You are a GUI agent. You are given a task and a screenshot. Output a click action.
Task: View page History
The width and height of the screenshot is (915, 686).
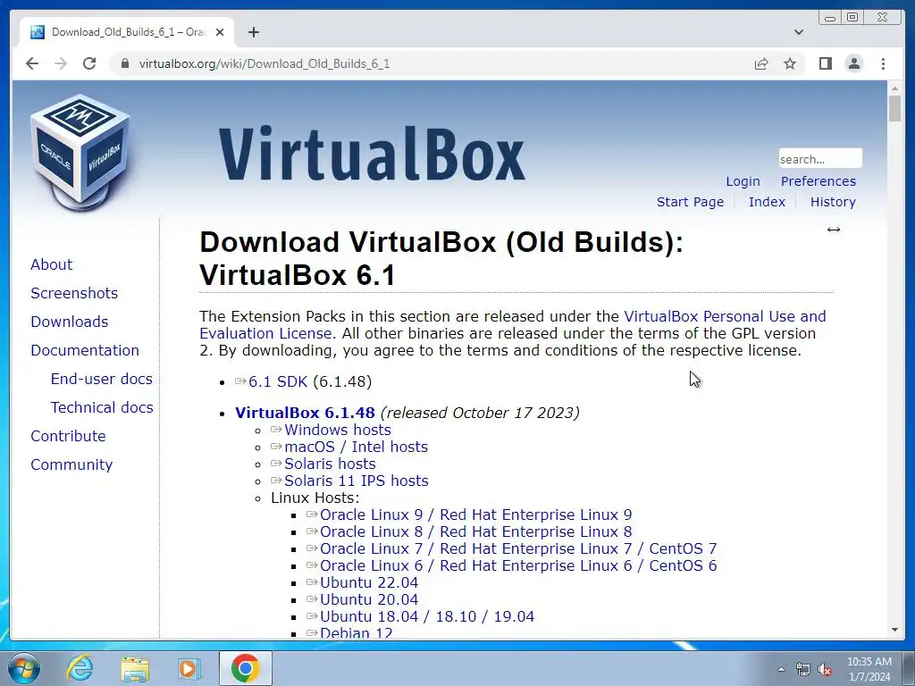(x=833, y=202)
